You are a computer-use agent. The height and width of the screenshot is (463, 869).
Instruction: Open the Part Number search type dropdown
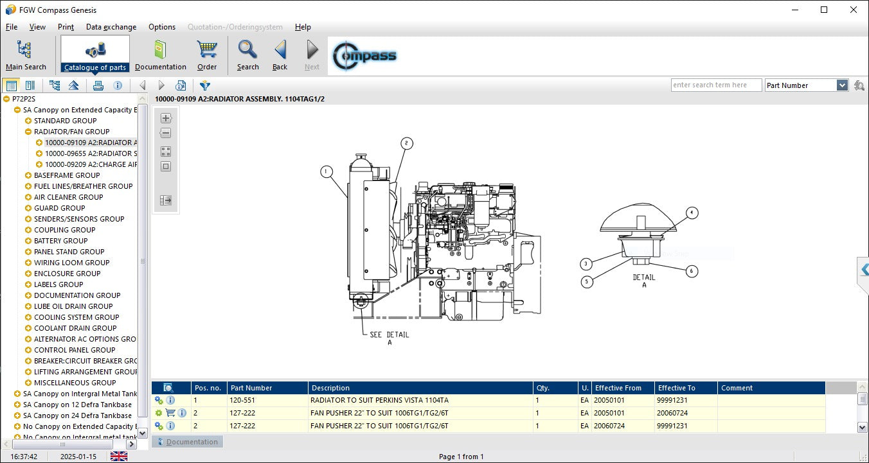coord(842,85)
